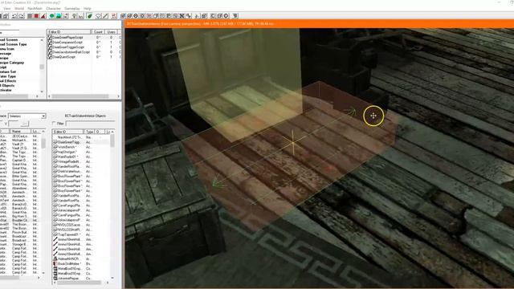Click the red triangle toolbar icon

pyautogui.click(x=43, y=16)
